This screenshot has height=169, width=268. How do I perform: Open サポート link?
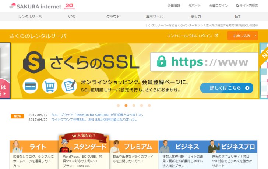pyautogui.click(x=194, y=6)
